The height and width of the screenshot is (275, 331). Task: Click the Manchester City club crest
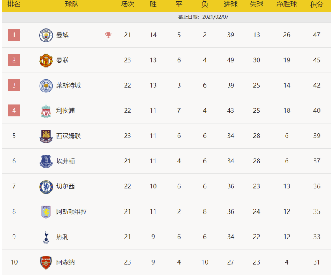(x=45, y=35)
